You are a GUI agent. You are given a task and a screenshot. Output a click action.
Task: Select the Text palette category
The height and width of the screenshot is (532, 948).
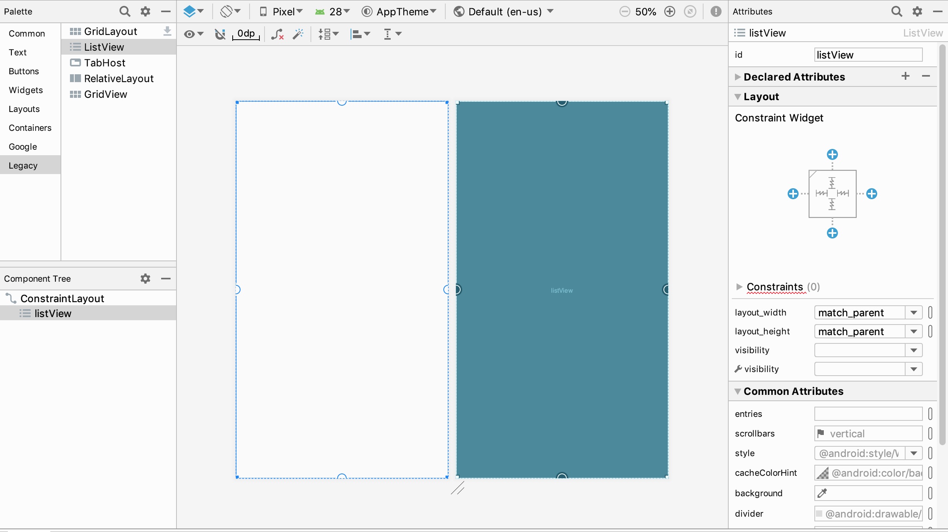click(18, 52)
